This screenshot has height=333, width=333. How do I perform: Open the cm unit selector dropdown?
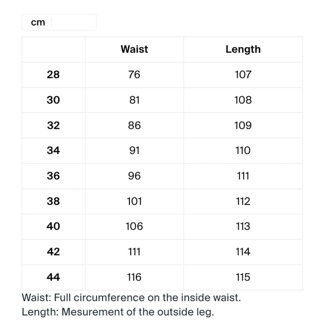[59, 22]
